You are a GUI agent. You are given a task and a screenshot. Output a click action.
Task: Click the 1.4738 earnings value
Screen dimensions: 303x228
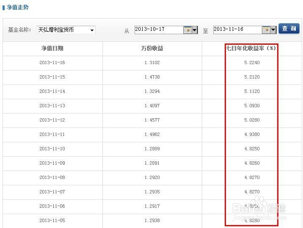(152, 77)
